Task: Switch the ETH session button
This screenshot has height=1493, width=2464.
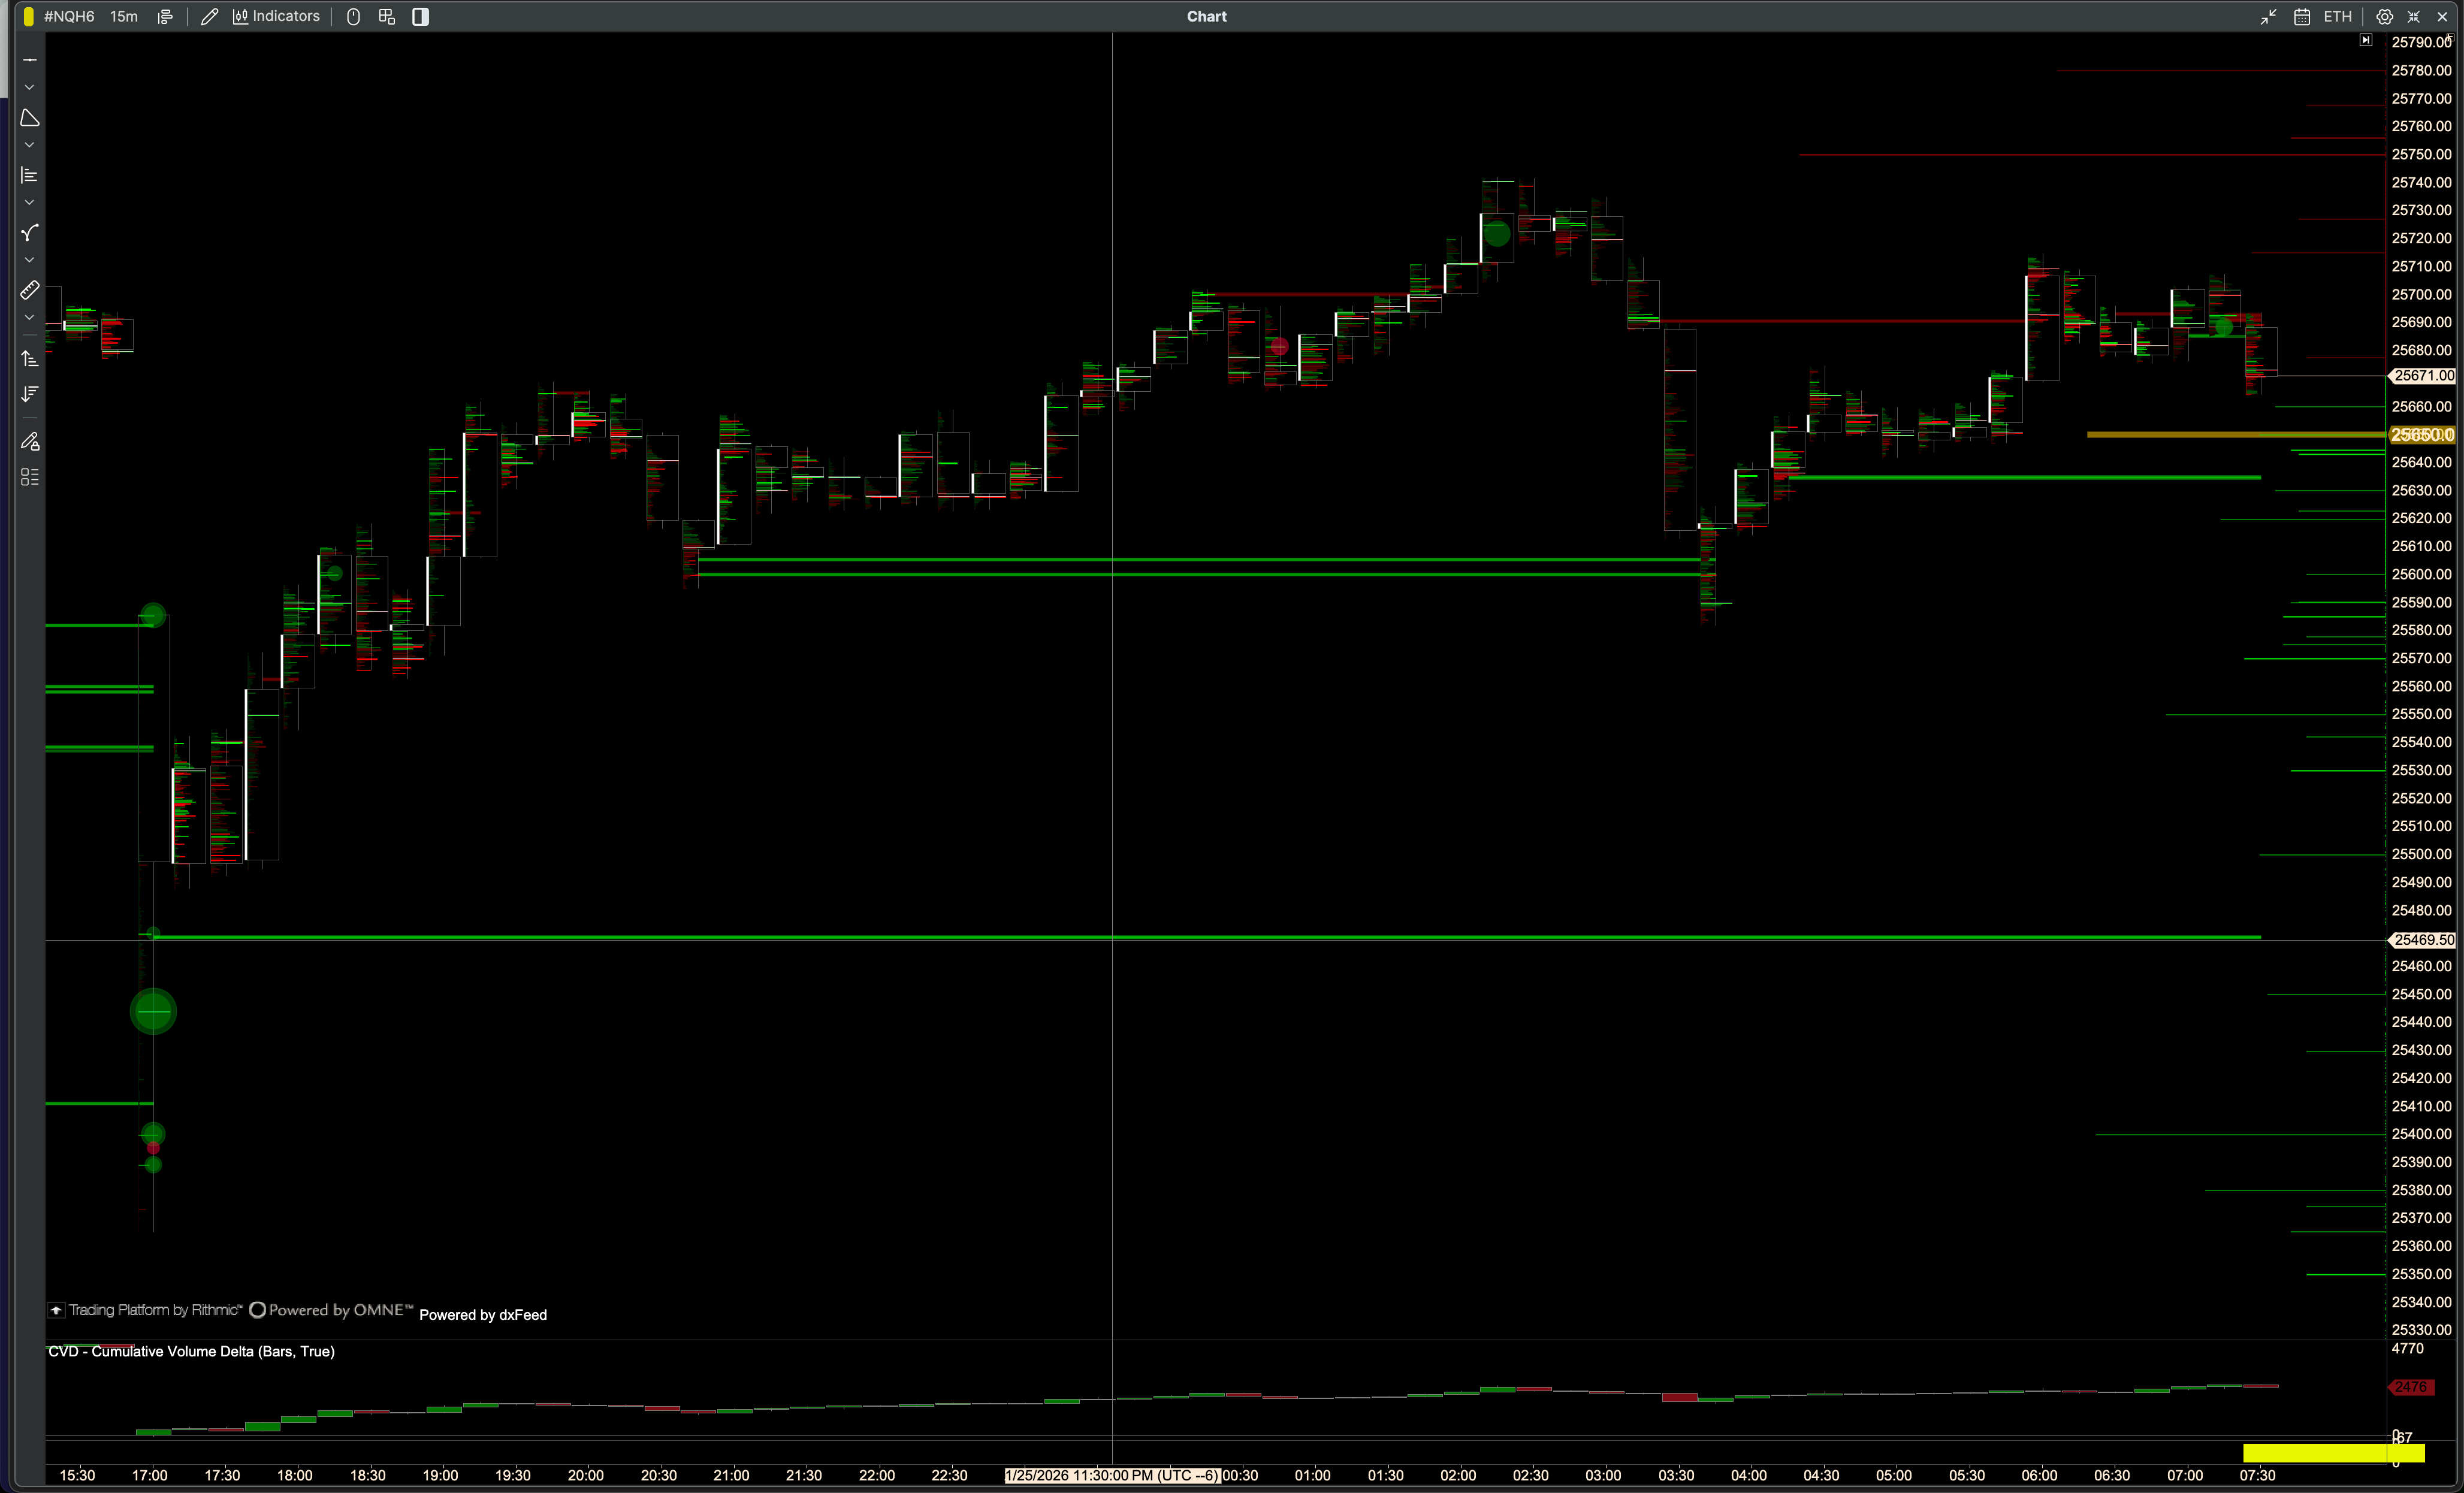Action: pyautogui.click(x=2337, y=16)
